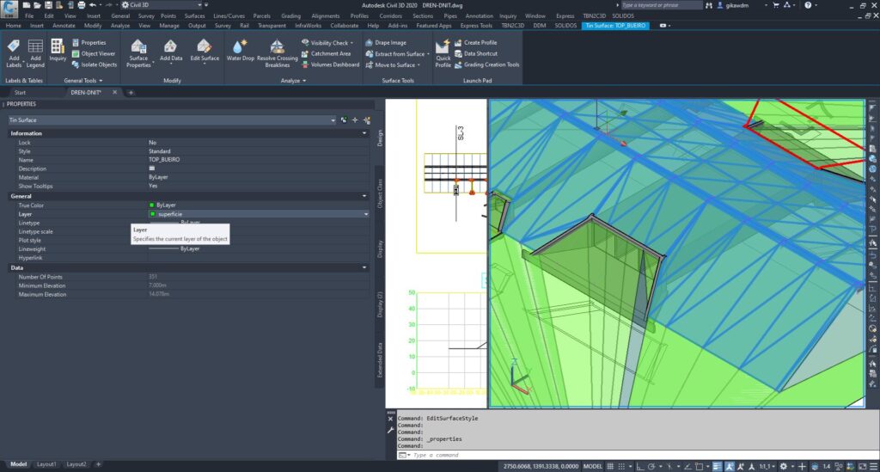This screenshot has height=472, width=880.
Task: Click the Save icon in quick access toolbar
Action: (48, 5)
